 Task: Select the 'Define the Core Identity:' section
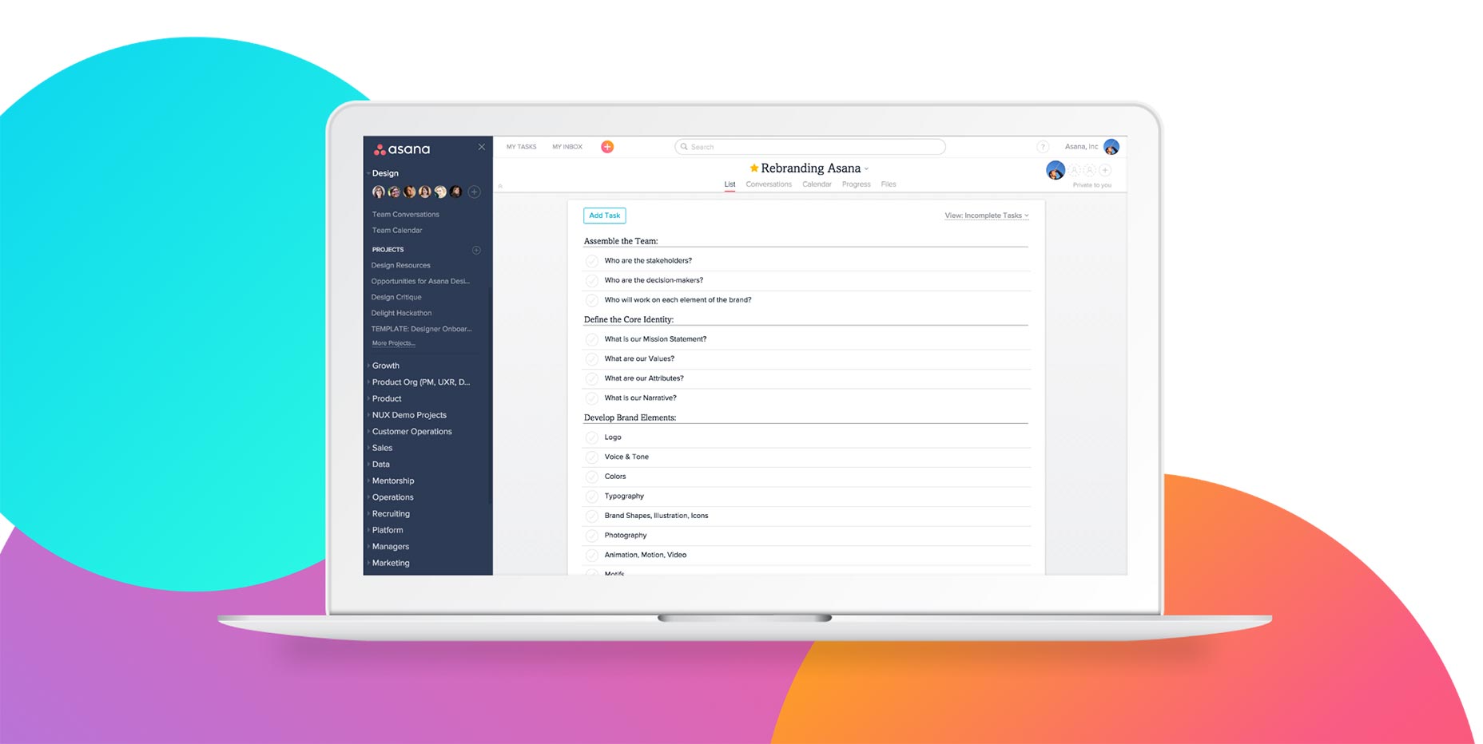(629, 319)
